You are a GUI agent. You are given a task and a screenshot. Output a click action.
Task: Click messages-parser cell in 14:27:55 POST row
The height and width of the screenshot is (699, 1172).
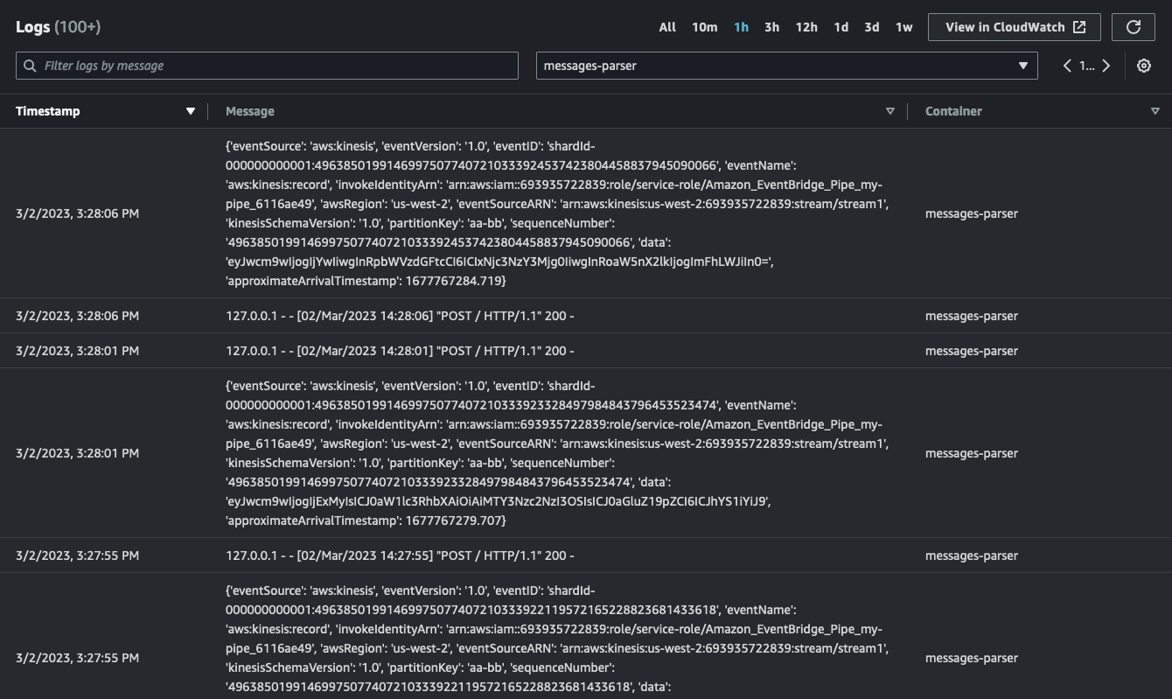tap(972, 556)
